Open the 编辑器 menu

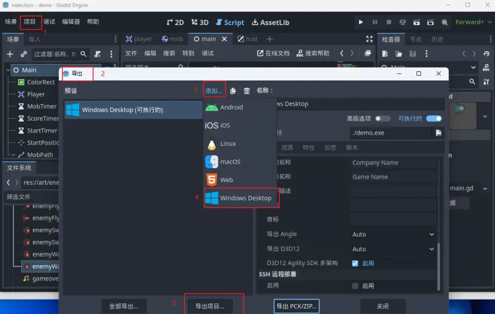point(71,22)
